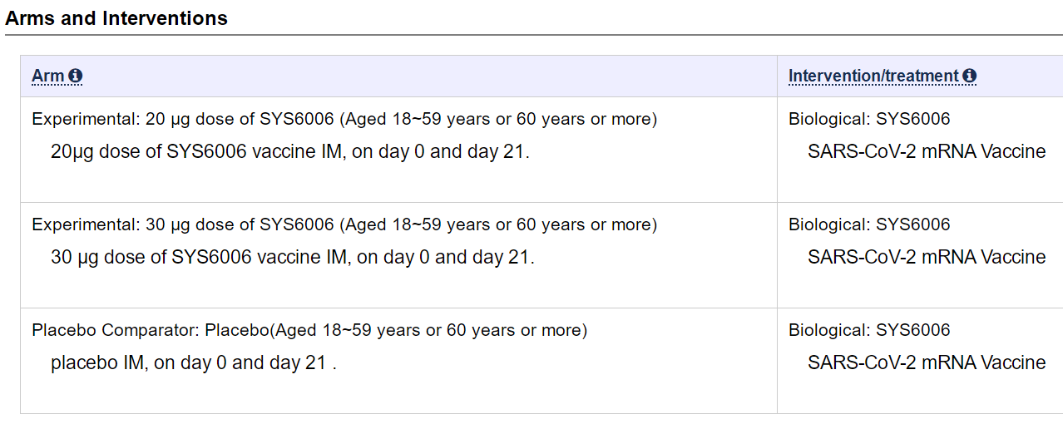This screenshot has height=424, width=1063.
Task: Click the info icon beside Intervention/treatment header
Action: click(969, 76)
